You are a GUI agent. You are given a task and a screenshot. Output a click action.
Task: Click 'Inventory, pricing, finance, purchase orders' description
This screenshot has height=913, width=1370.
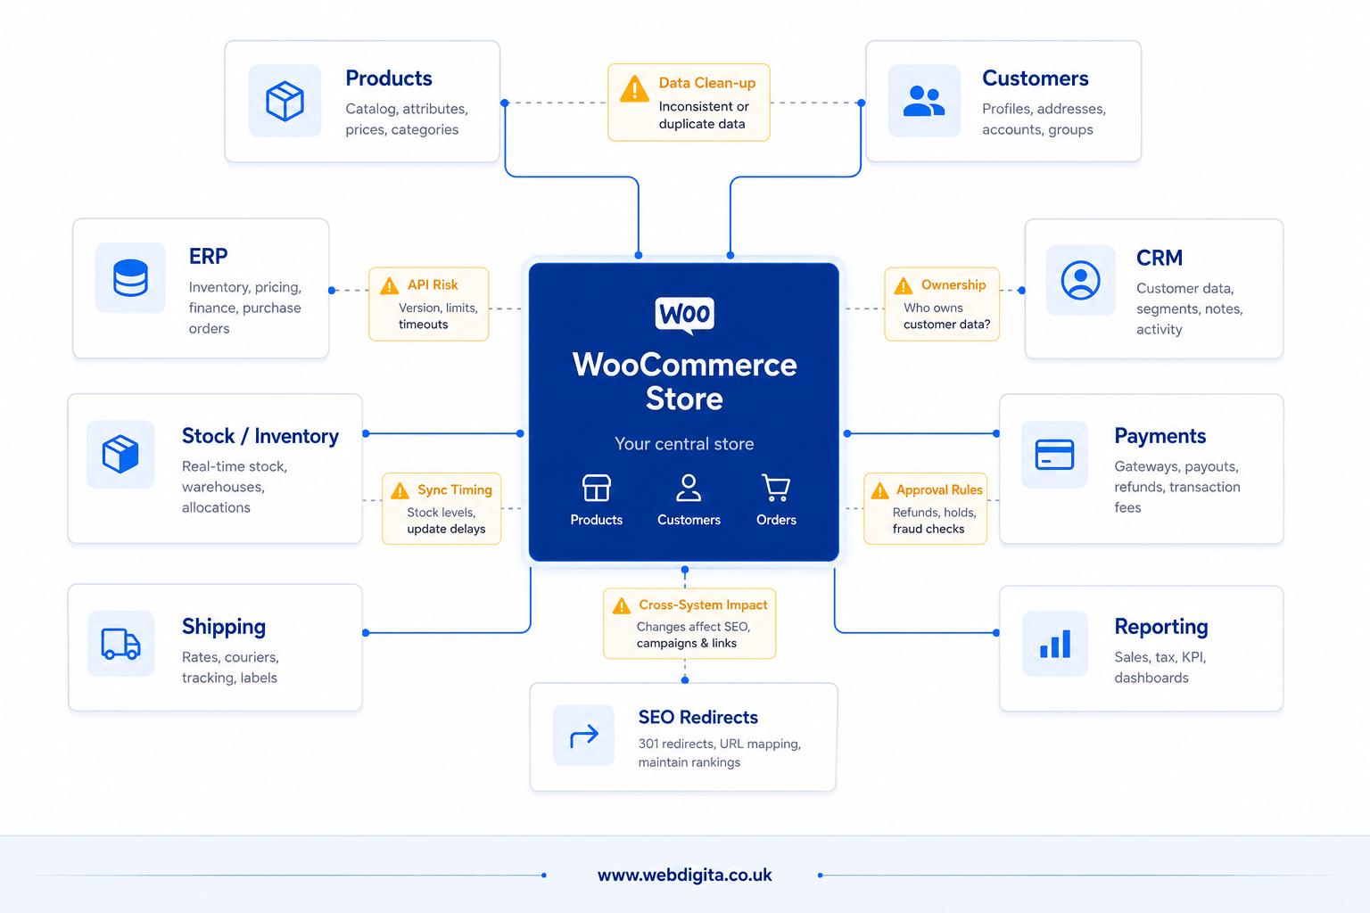(x=245, y=308)
